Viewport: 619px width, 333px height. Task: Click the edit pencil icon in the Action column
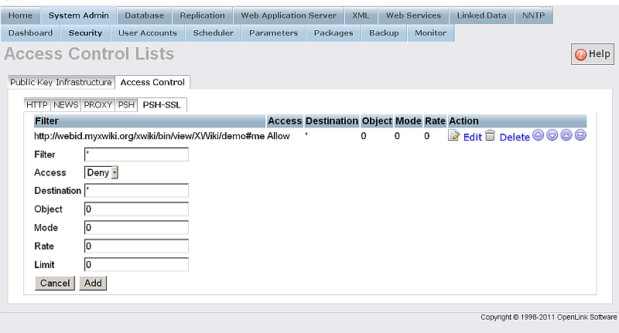[x=454, y=136]
